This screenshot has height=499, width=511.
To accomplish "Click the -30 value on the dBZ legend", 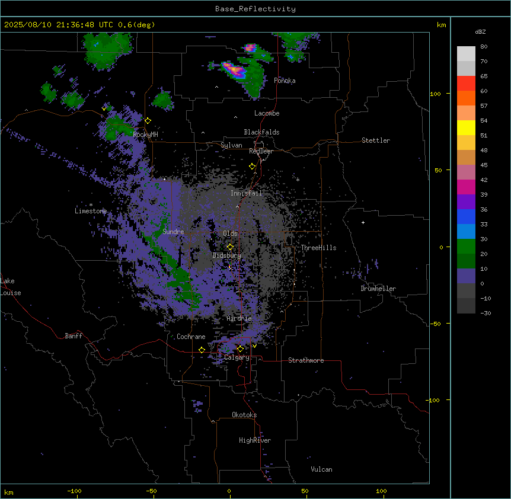I will pyautogui.click(x=486, y=313).
